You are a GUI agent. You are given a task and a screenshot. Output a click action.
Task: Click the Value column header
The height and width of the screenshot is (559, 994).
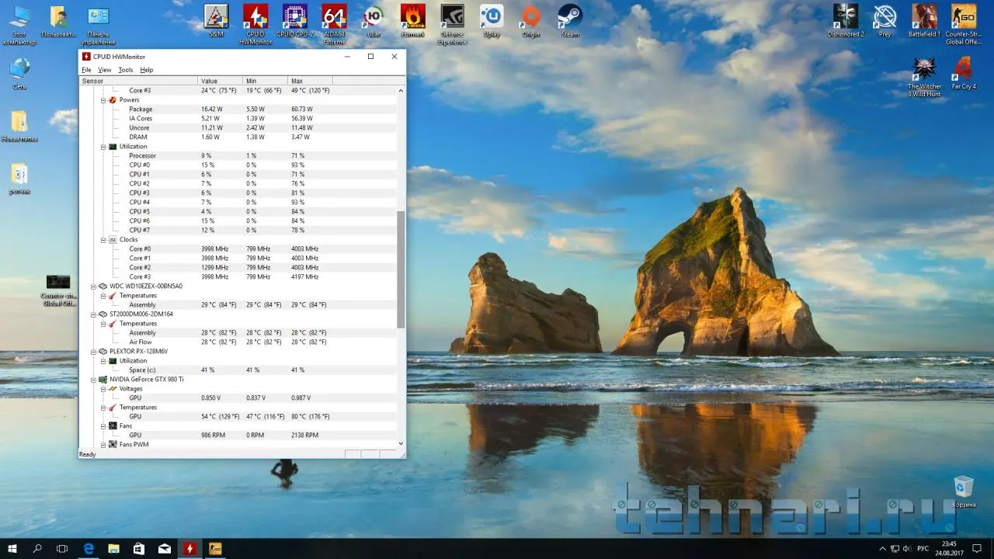tap(221, 81)
